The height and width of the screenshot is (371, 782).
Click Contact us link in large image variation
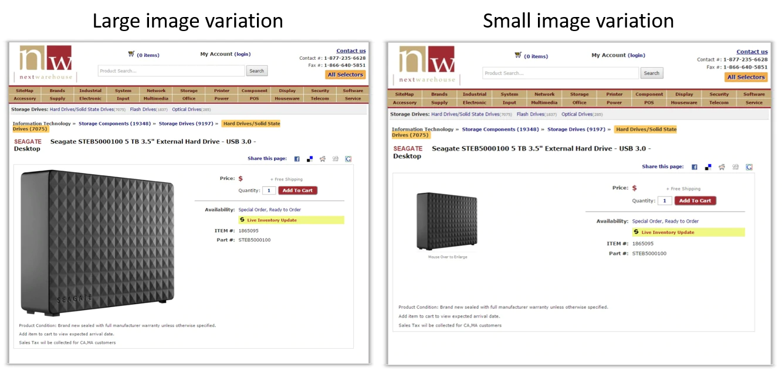point(351,51)
